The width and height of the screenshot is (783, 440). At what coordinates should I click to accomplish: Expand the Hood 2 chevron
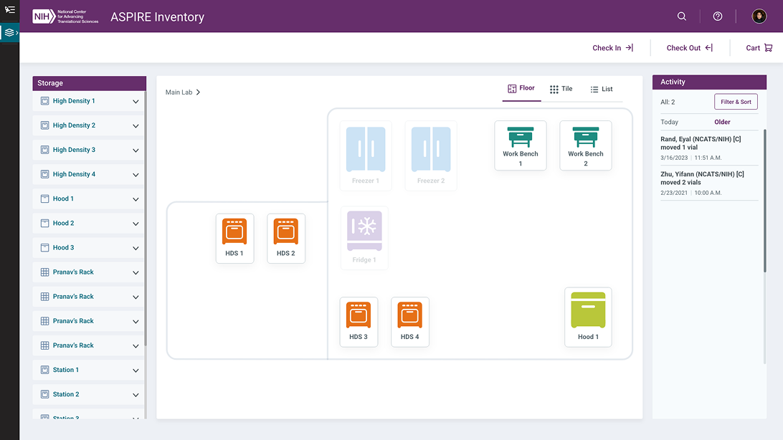[136, 224]
